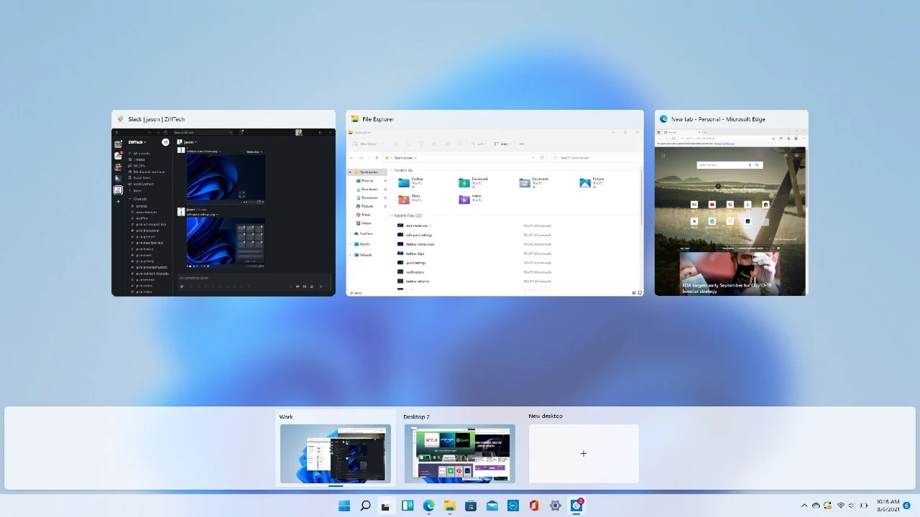This screenshot has width=920, height=517.
Task: Open Widgets from the Windows taskbar
Action: [407, 506]
